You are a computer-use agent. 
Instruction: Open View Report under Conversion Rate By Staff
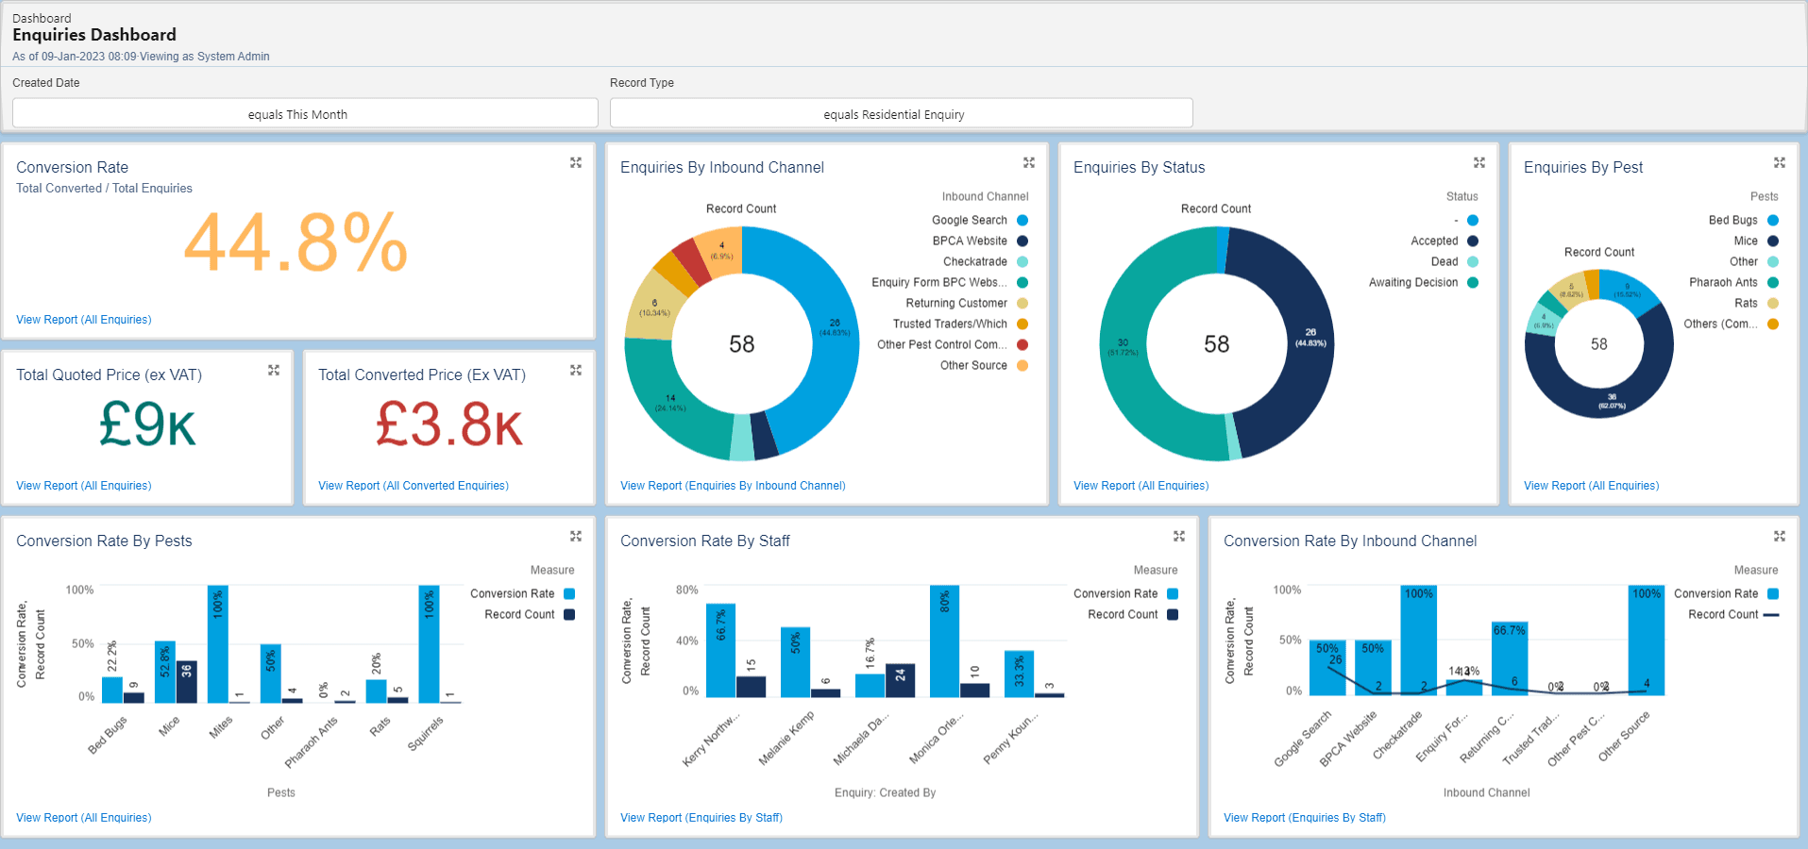tap(701, 818)
